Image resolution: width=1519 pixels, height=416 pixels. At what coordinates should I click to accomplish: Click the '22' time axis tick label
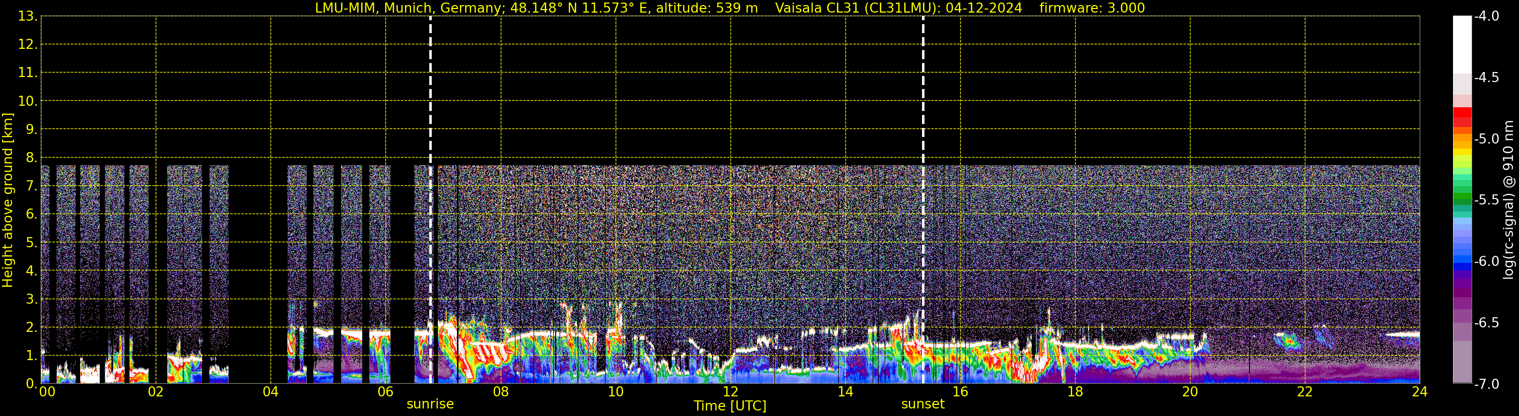tap(1305, 392)
